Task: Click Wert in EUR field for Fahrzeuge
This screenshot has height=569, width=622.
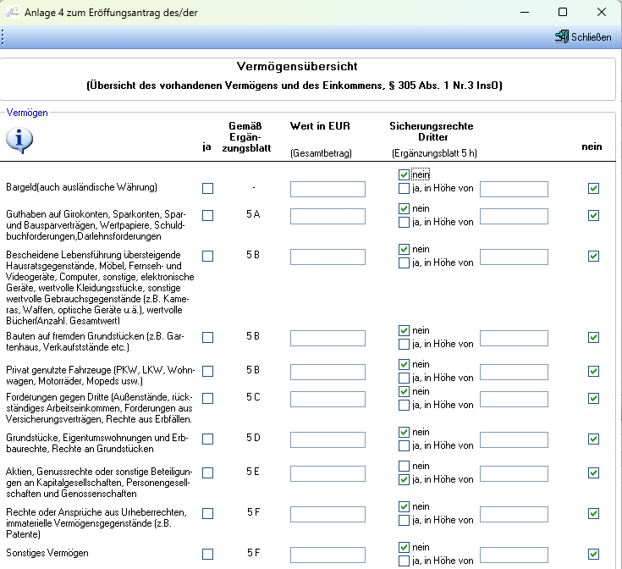Action: 328,372
